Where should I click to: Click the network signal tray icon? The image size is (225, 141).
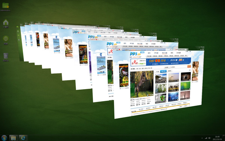(x=206, y=138)
